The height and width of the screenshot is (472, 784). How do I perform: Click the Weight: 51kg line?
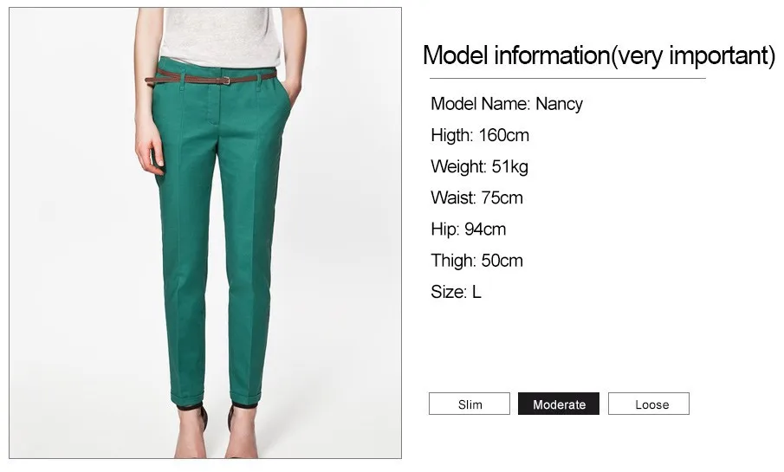tap(479, 166)
